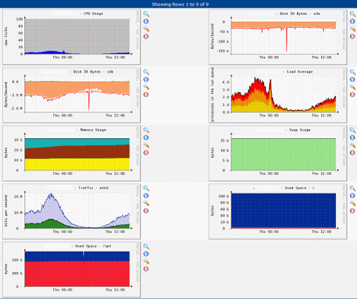Open the Traffic eth0 graph image
Screen dimensions: 357x299
click(72, 212)
